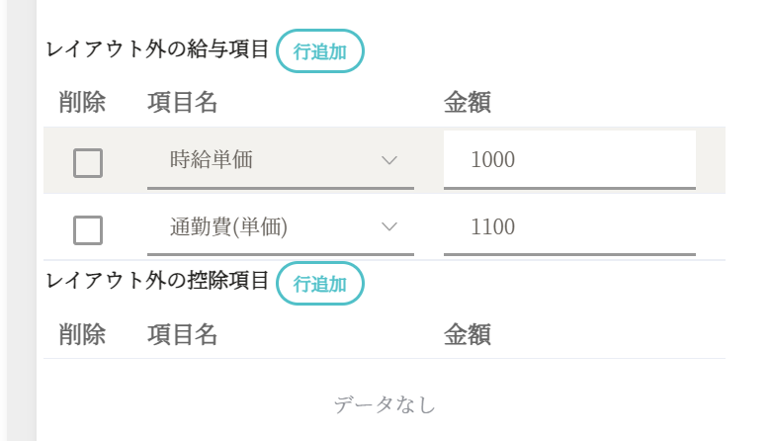This screenshot has height=441, width=771.
Task: Focus the amount field showing 1100
Action: coord(568,227)
